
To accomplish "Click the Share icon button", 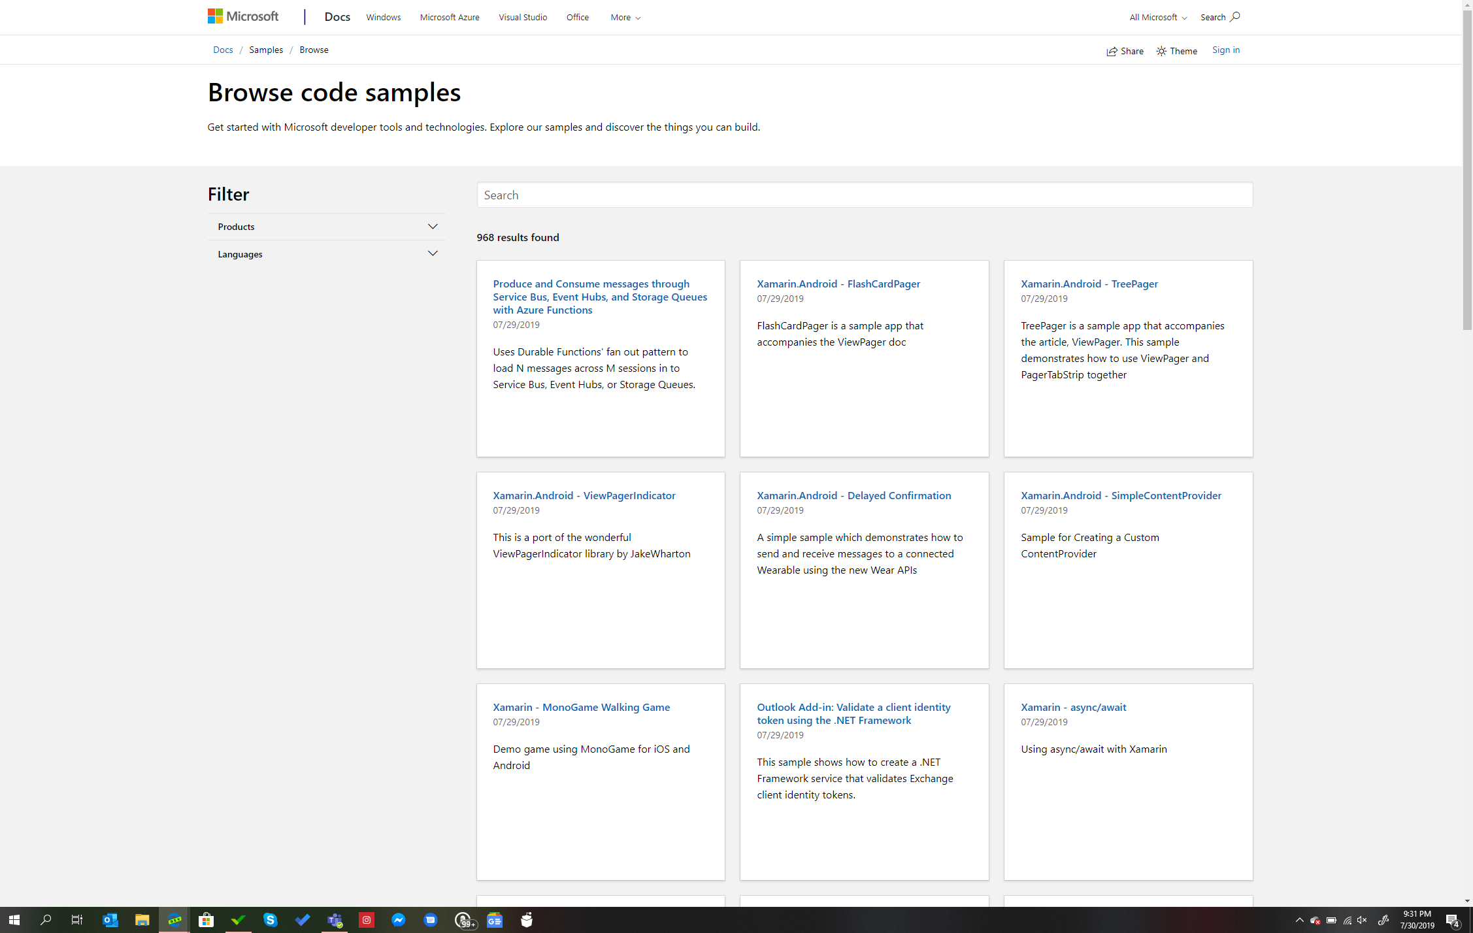I will [1124, 51].
